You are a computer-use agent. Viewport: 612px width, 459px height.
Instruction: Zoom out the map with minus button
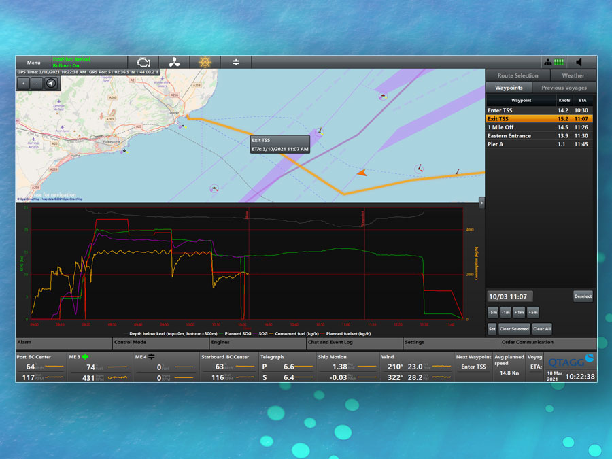pos(37,83)
